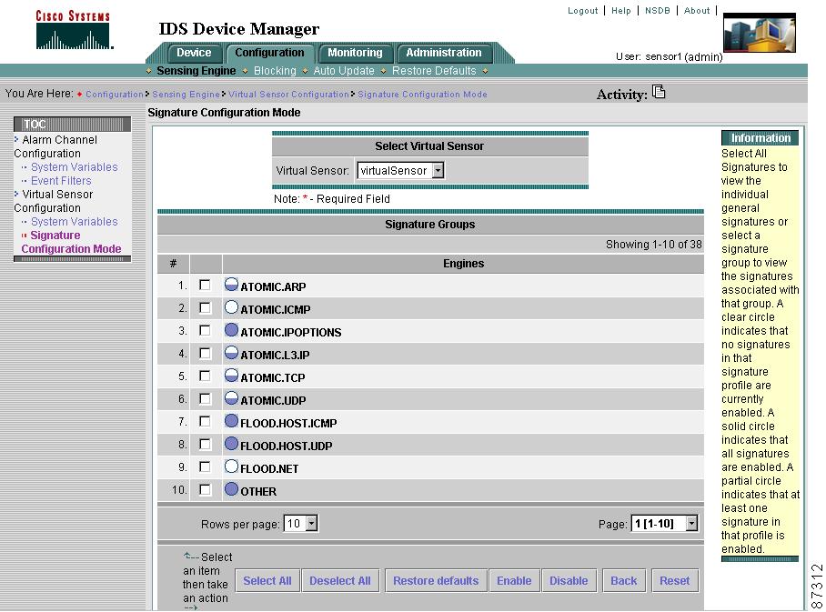Click the ATOMIC.ICMP clear circle icon
The height and width of the screenshot is (612, 826).
[x=231, y=308]
